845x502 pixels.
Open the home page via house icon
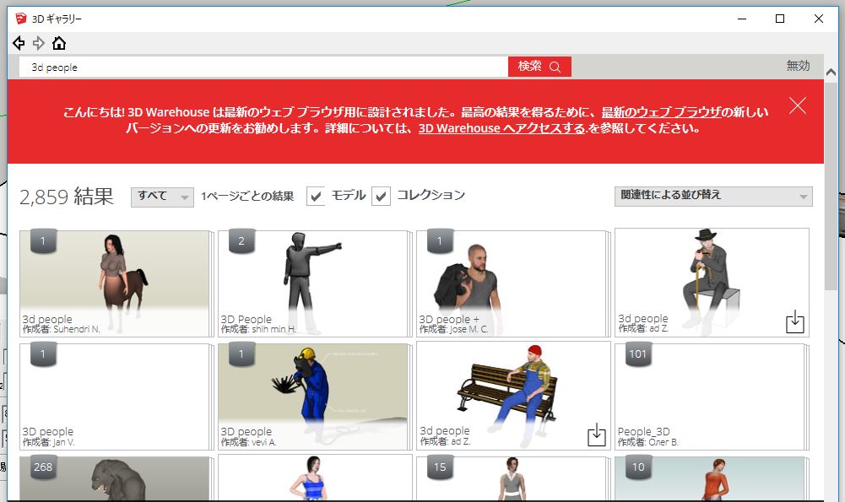click(x=59, y=43)
